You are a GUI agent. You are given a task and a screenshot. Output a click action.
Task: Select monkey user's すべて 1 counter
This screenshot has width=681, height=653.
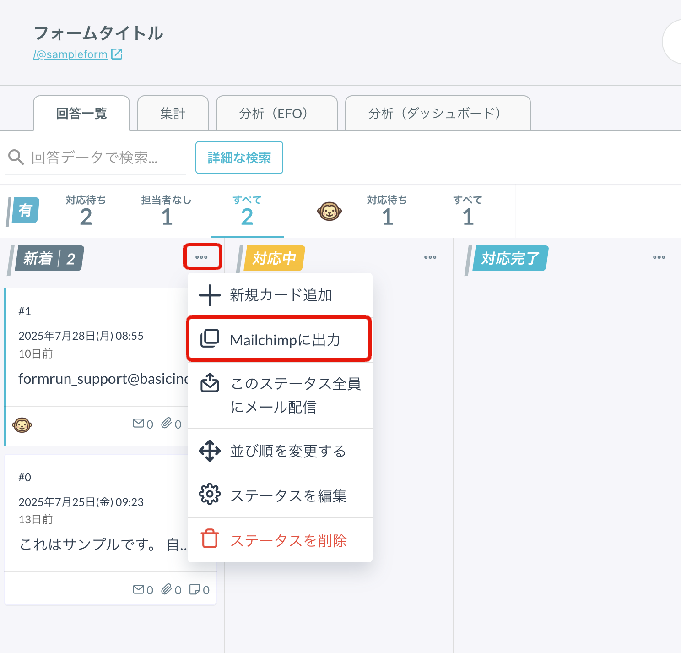click(x=468, y=211)
